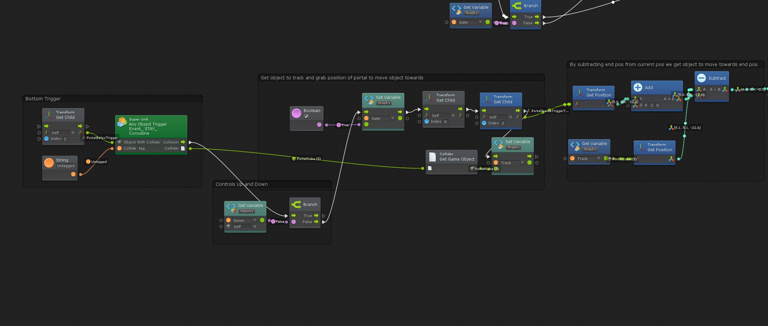Click True output arrow on top Branch

(x=537, y=17)
